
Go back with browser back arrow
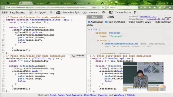(3, 7)
